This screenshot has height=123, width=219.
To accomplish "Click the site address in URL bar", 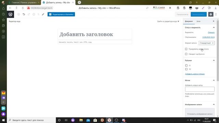I will click(x=41, y=8).
